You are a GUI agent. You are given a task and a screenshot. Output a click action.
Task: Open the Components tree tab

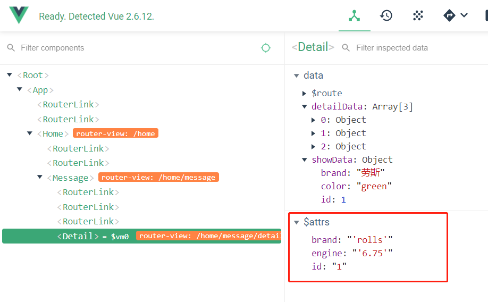pos(354,15)
